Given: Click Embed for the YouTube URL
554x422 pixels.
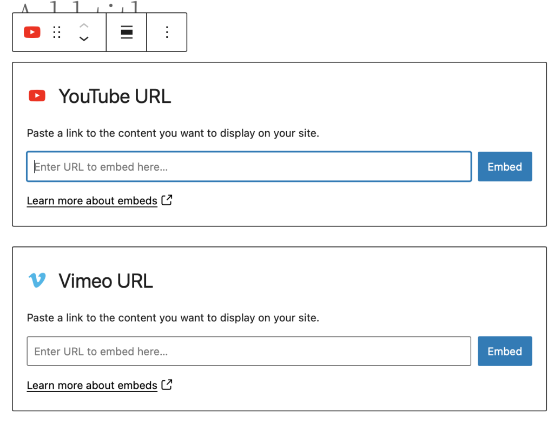Looking at the screenshot, I should [505, 166].
